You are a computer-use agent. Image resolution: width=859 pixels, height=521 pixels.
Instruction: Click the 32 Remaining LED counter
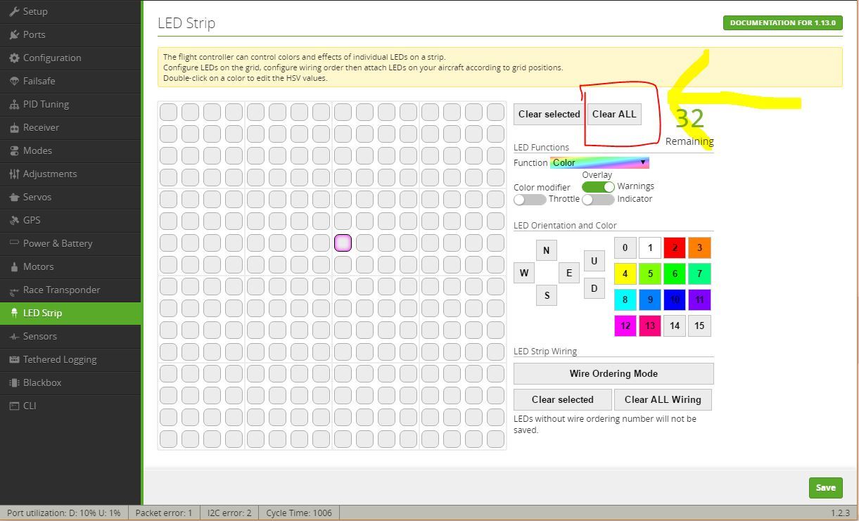coord(689,127)
